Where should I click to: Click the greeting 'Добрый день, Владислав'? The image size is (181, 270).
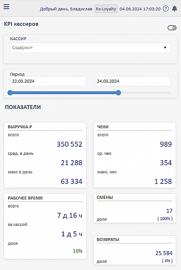click(66, 9)
